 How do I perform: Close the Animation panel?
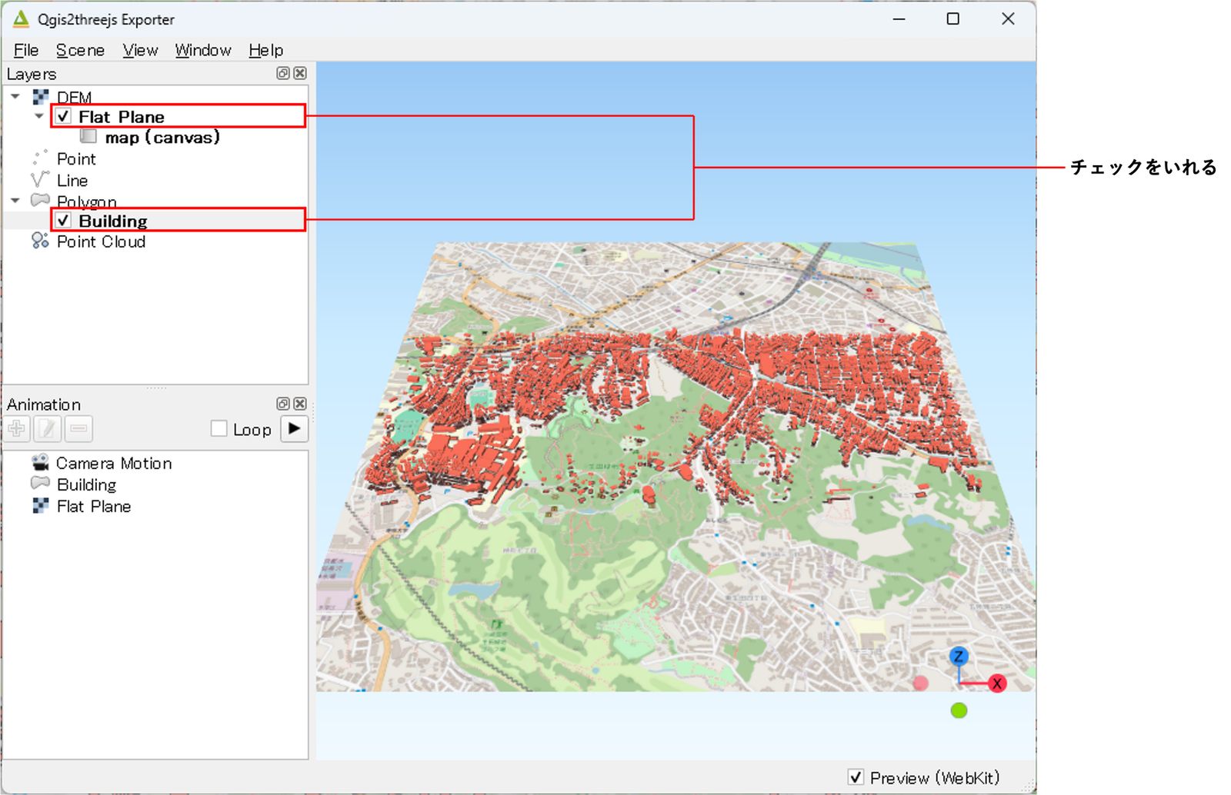pyautogui.click(x=300, y=404)
